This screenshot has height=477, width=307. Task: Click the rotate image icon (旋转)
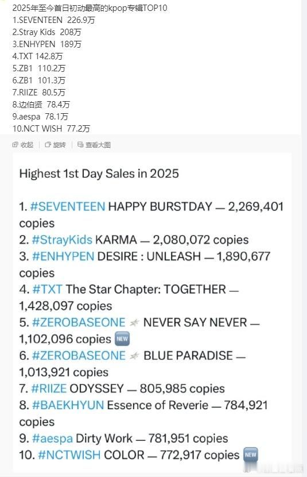click(x=48, y=145)
